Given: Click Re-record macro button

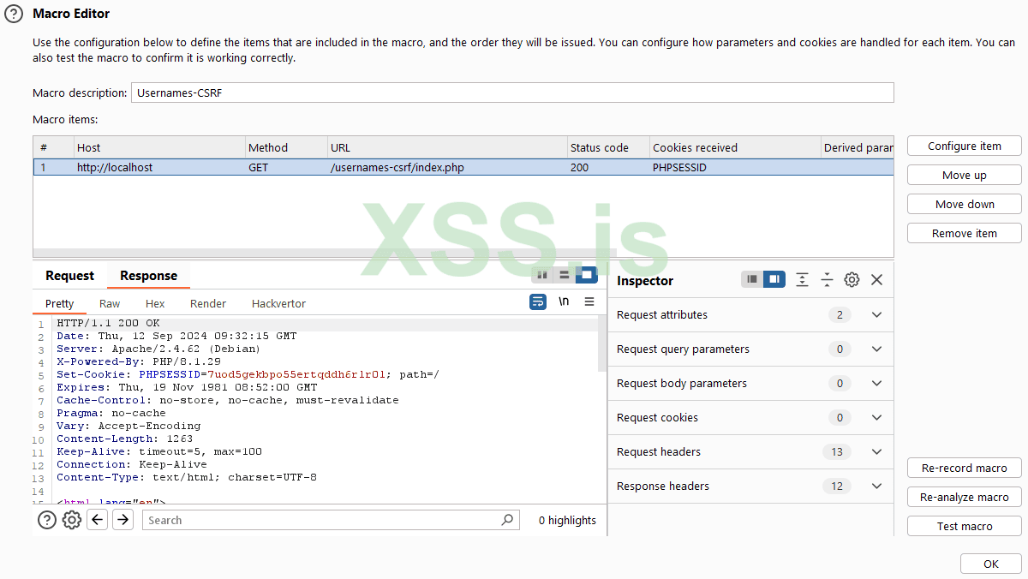Looking at the screenshot, I should (965, 469).
